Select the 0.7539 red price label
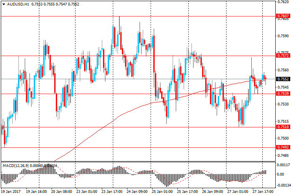Screen dimensions: 291x196 point(283,94)
